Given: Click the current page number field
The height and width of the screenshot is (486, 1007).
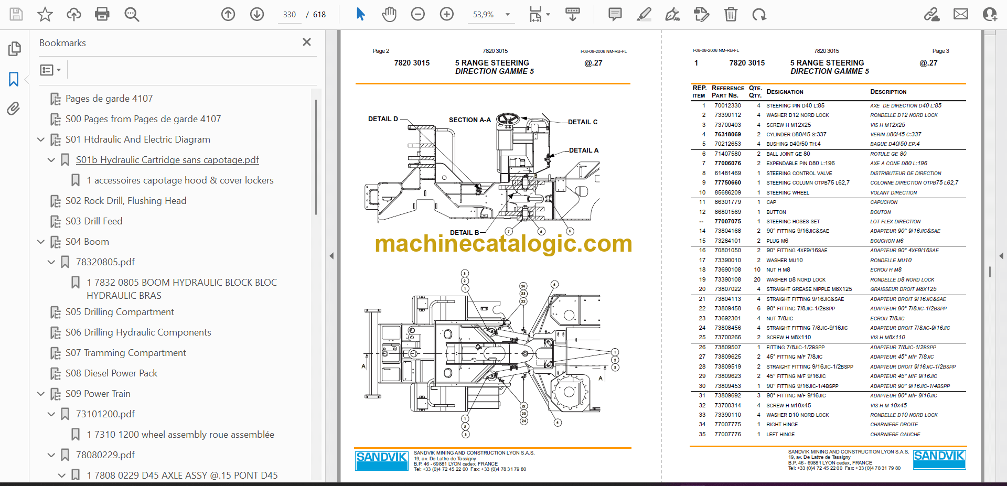Looking at the screenshot, I should 290,15.
